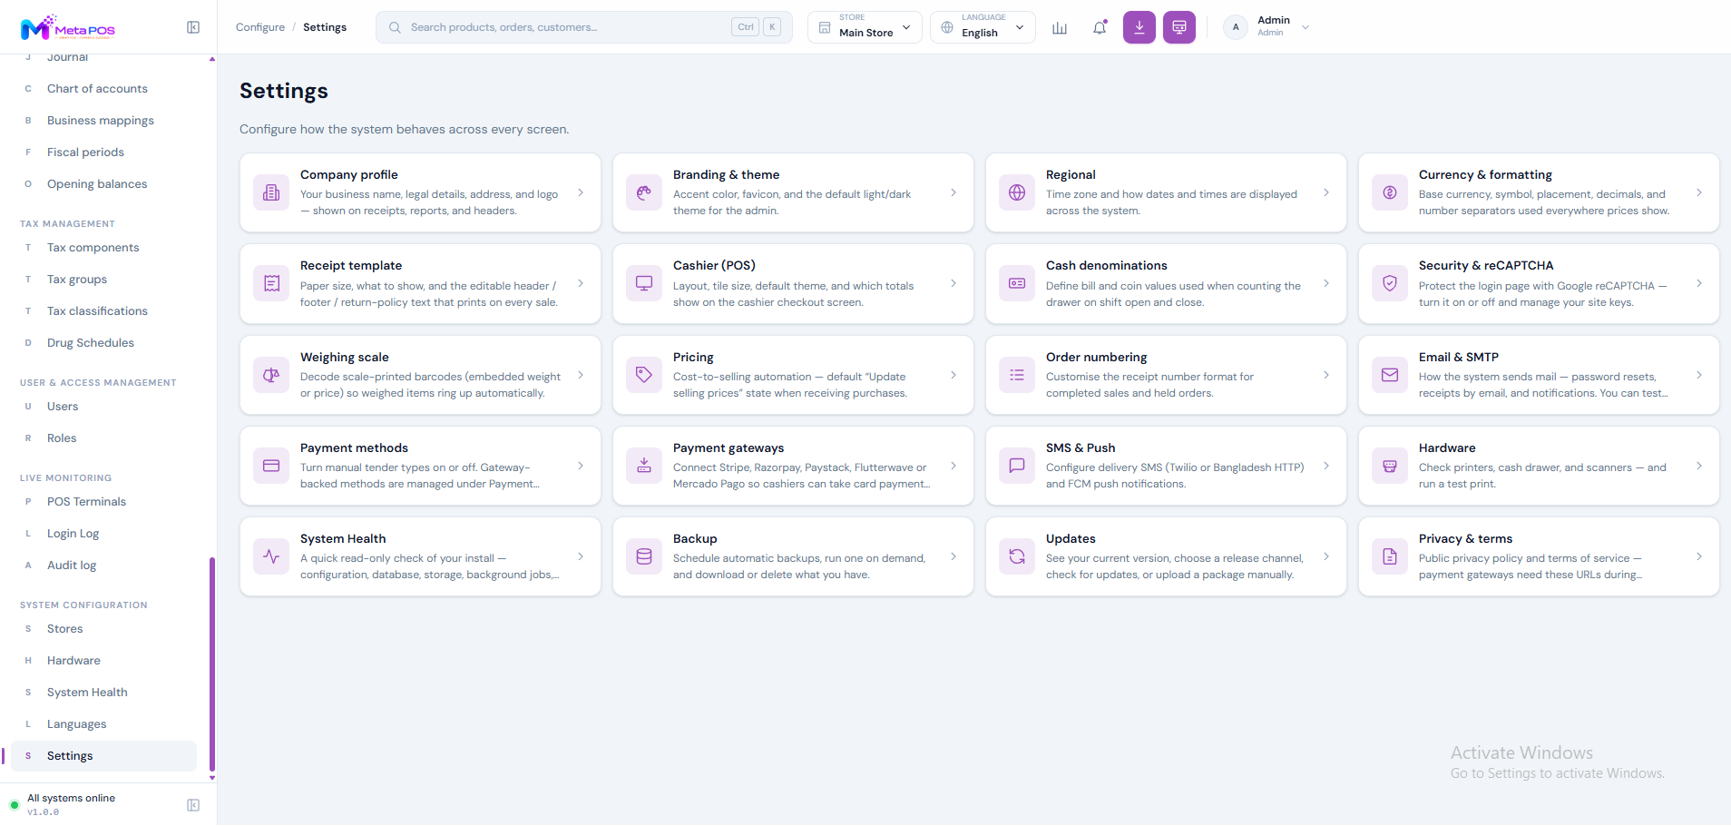Open Tax components in sidebar

coord(103,248)
